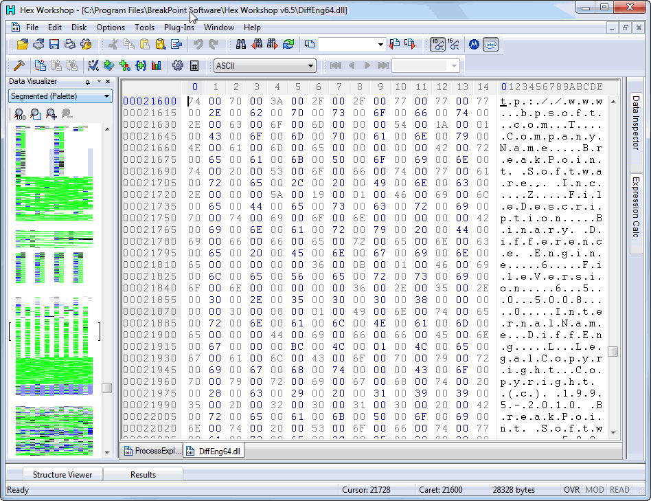
Task: Print the document using the printer icon
Action: point(70,44)
